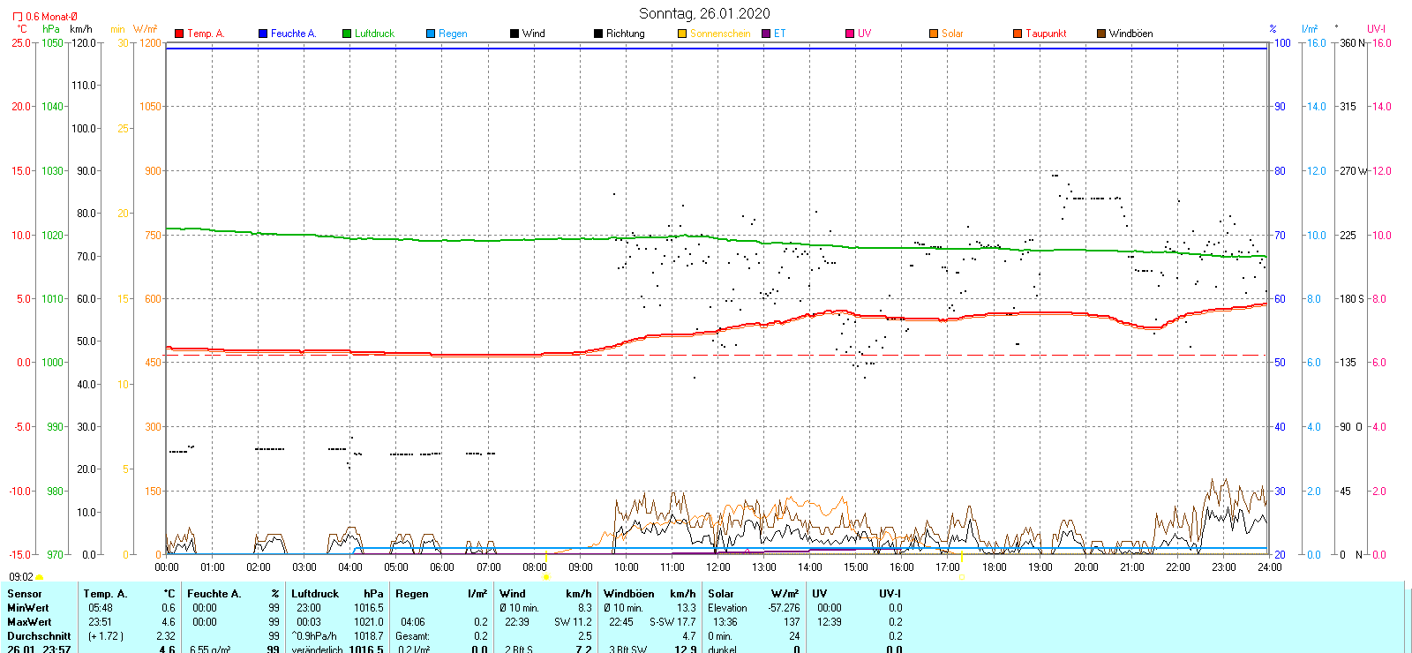Click the average pressure value 1018.7
1412x653 pixels.
tap(369, 636)
